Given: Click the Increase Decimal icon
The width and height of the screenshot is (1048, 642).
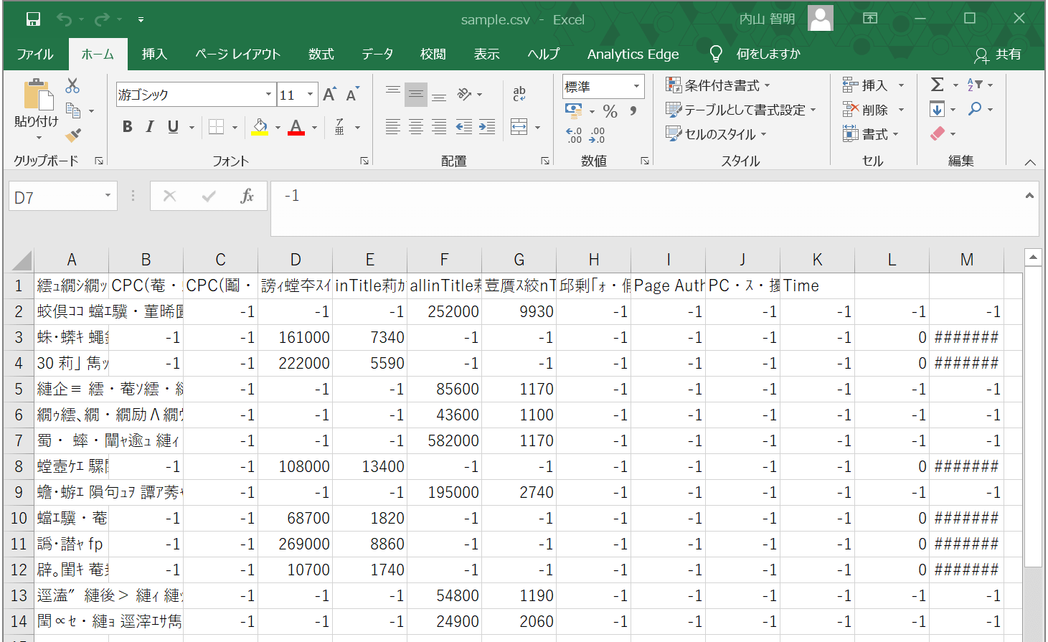Looking at the screenshot, I should pyautogui.click(x=574, y=136).
